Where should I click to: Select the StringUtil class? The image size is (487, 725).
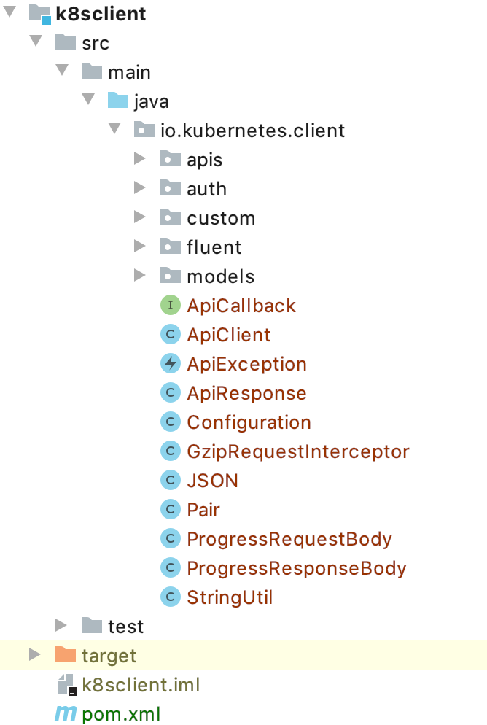230,597
